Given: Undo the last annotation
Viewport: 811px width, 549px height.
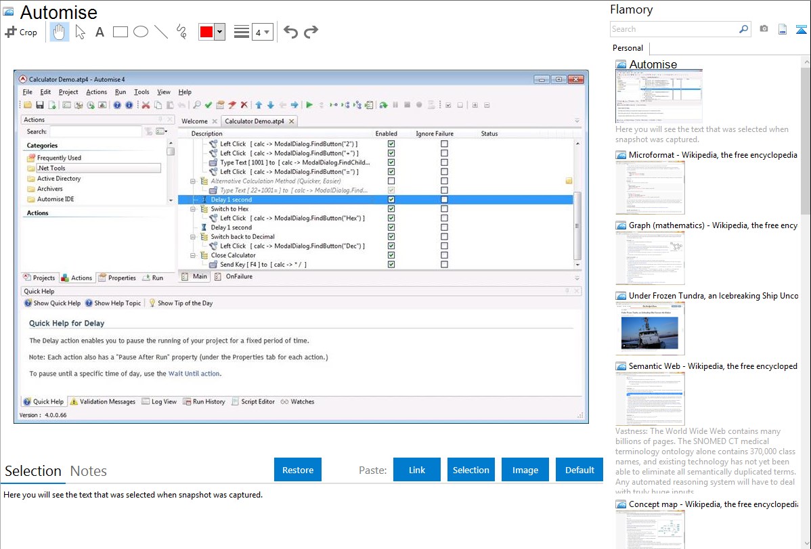Looking at the screenshot, I should (x=290, y=32).
